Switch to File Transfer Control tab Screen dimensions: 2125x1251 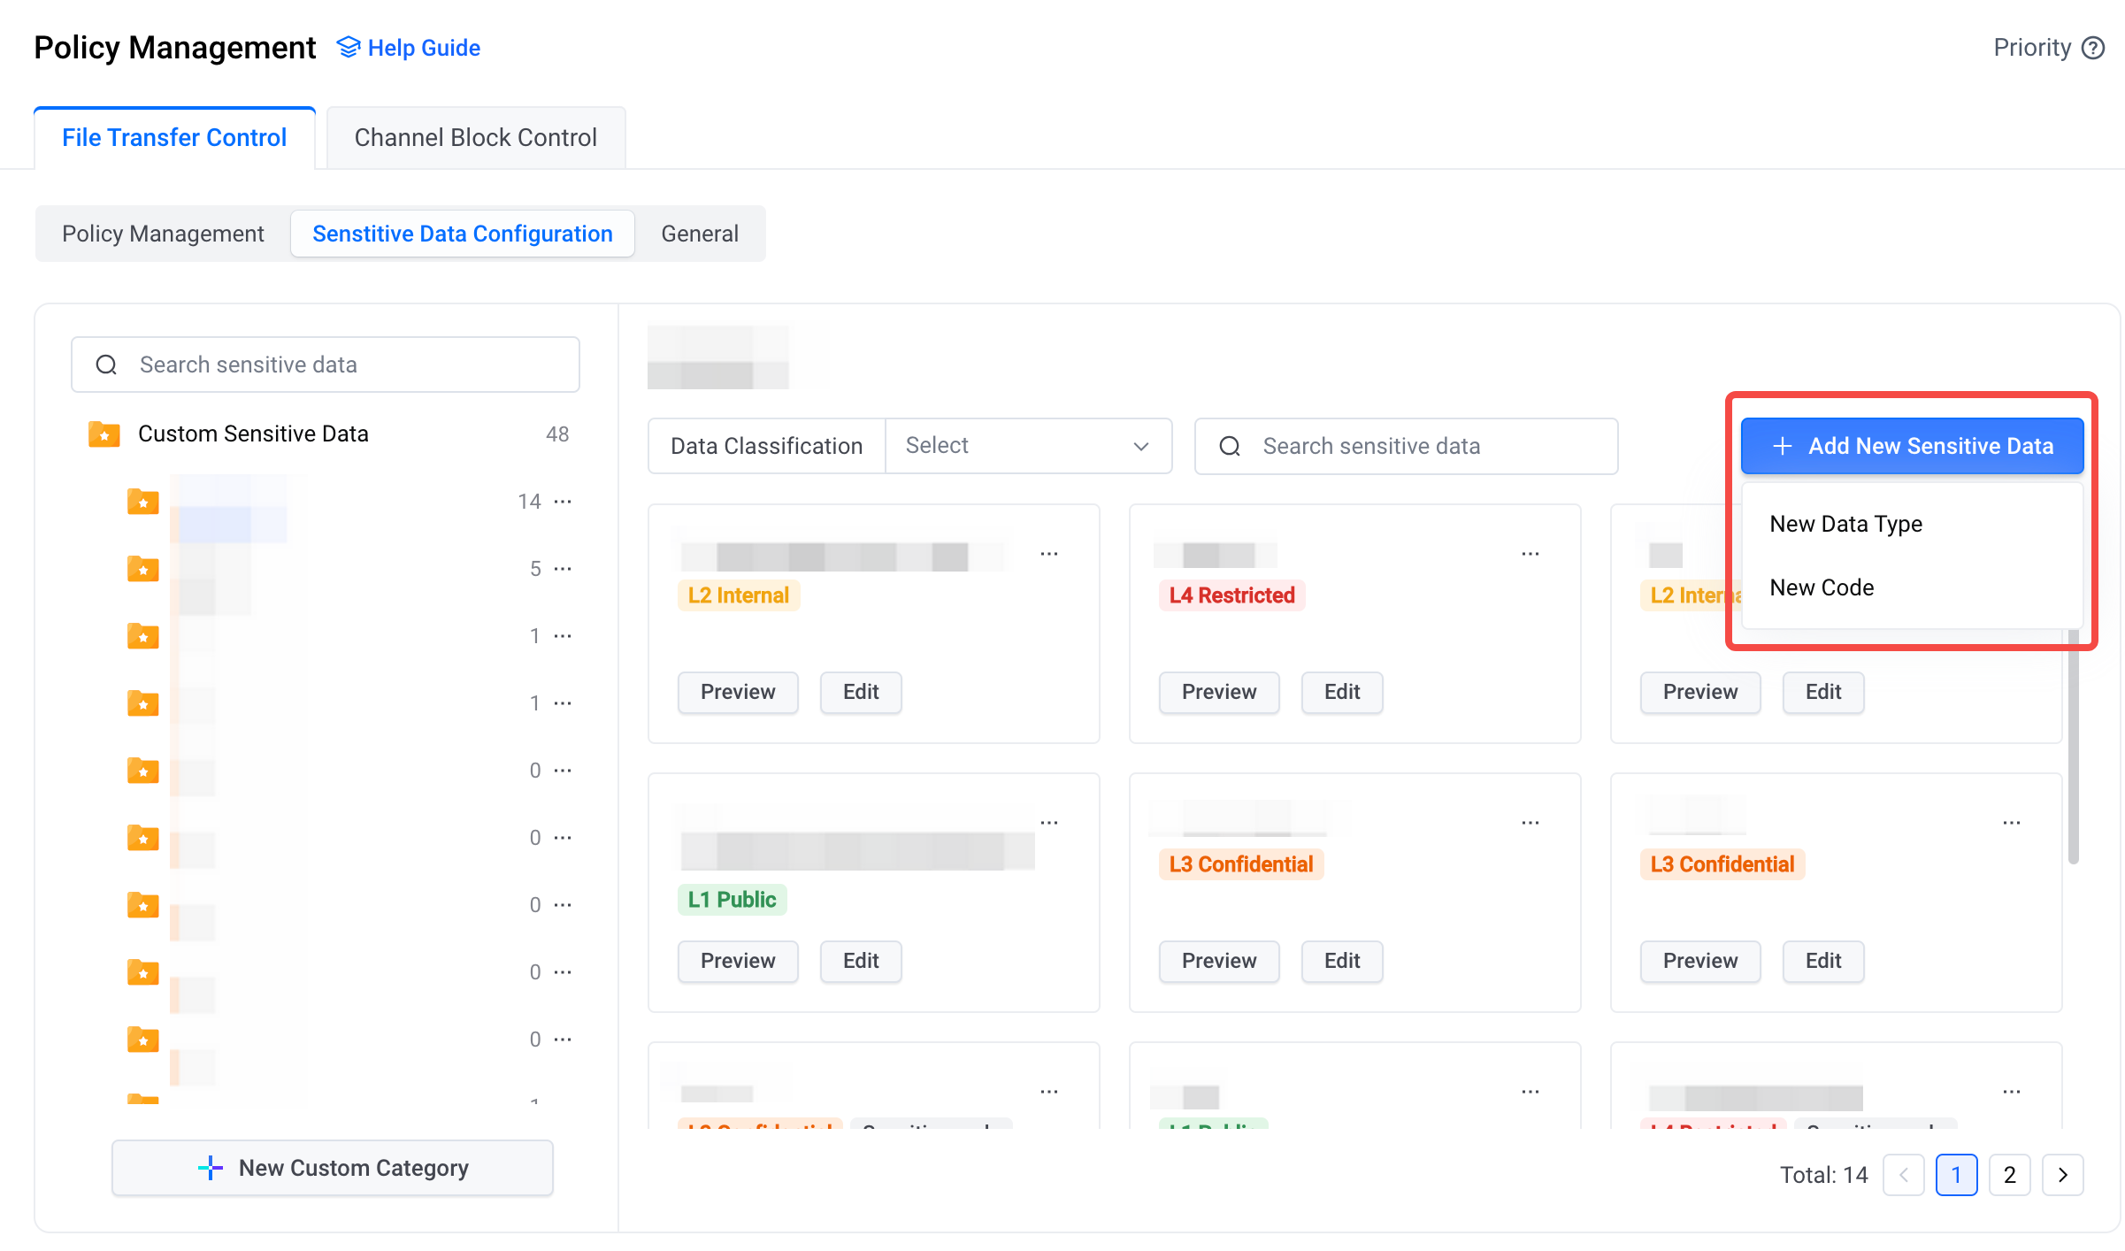click(x=174, y=137)
